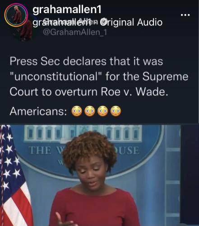The image size is (199, 226).
Task: Open the three-dot more options menu
Action: [x=185, y=15]
